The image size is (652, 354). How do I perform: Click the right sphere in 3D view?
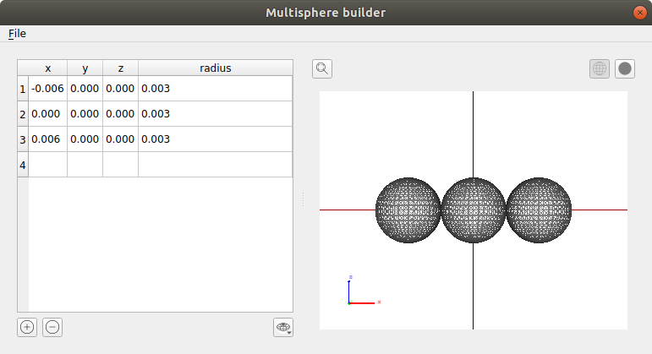pyautogui.click(x=539, y=210)
